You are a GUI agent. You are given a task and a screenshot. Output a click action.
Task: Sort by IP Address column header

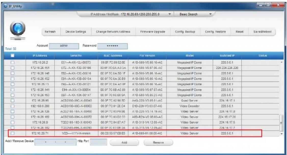(40, 55)
